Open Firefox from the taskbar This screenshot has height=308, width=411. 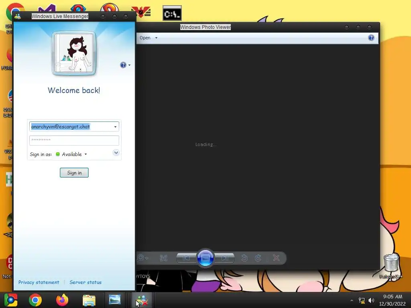click(62, 300)
